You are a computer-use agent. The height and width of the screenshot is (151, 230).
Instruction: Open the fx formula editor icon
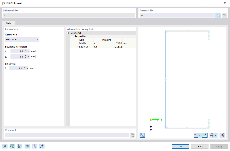click(x=42, y=146)
